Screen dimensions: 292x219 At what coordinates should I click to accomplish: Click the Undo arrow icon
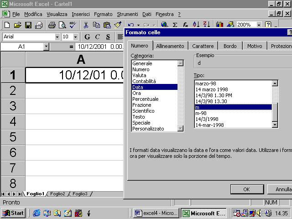[x=131, y=25]
